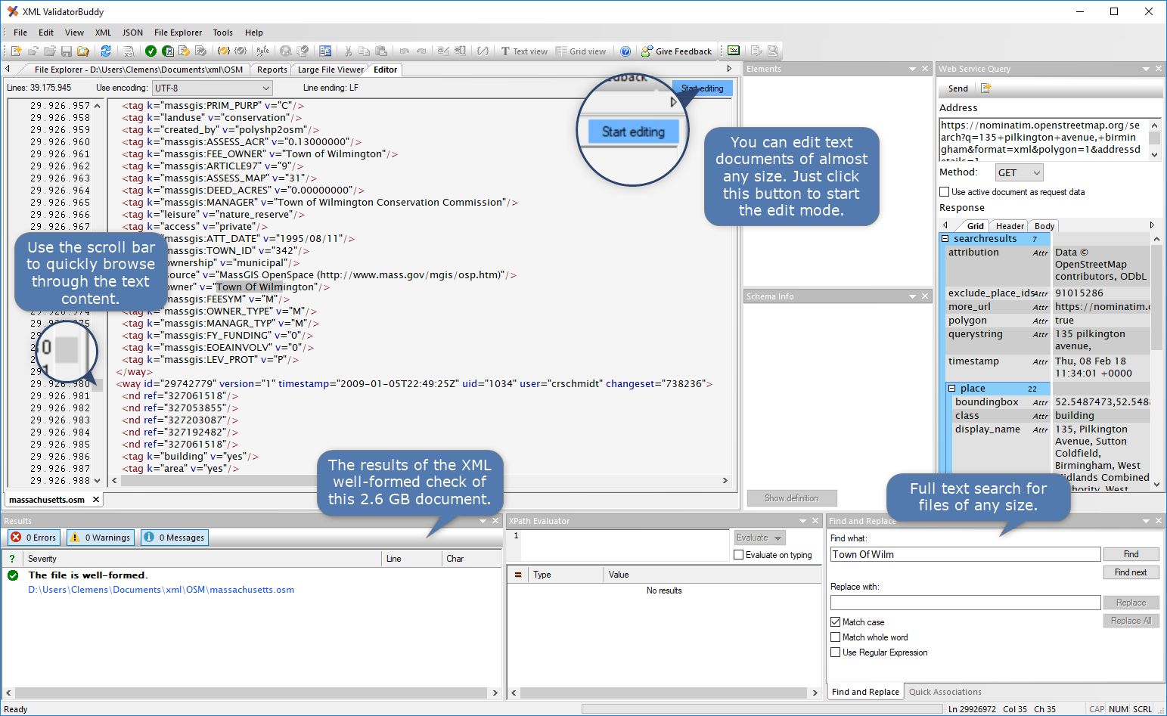Click the Find next button
Viewport: 1167px width, 716px height.
tap(1131, 572)
